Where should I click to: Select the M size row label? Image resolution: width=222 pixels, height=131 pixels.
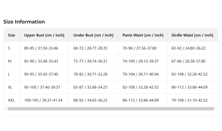tap(10, 61)
